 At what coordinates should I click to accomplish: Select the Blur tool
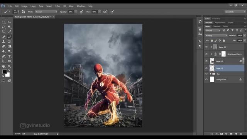click(3, 51)
